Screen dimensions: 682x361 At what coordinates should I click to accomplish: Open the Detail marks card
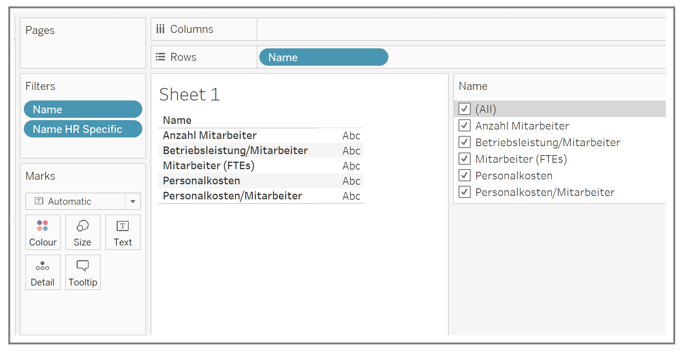[43, 272]
